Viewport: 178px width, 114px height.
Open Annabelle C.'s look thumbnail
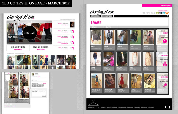97,81
